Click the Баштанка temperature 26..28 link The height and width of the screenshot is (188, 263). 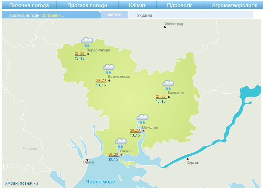point(161,97)
